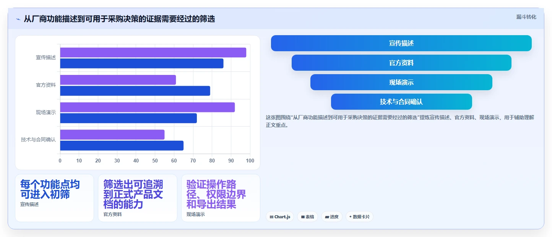Image resolution: width=552 pixels, height=237 pixels.
Task: Click the 漏斗转化 label in the header
Action: tap(526, 17)
